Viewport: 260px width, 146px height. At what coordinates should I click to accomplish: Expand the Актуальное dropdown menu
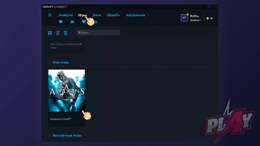pos(137,15)
